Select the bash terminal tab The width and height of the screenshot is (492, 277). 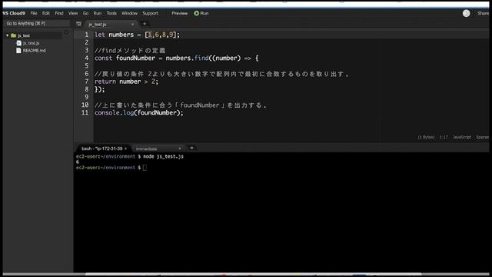coord(102,149)
